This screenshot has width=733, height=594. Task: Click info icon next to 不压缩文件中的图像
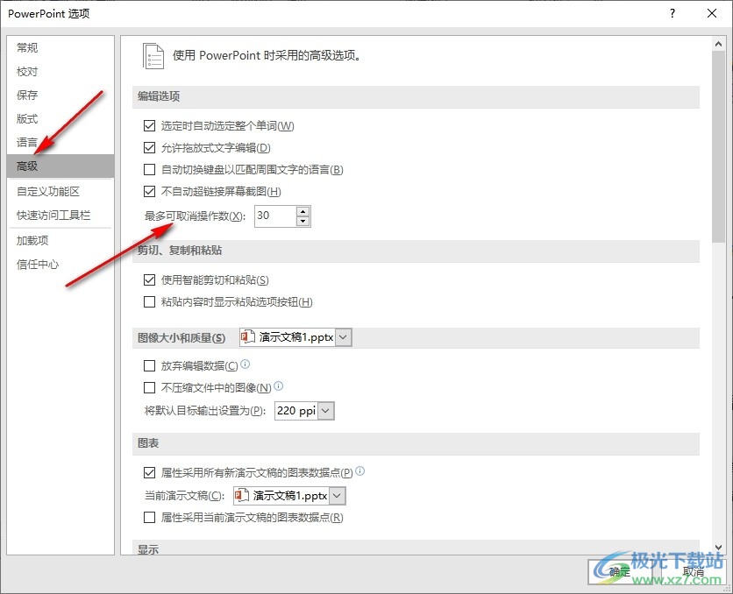tap(278, 385)
